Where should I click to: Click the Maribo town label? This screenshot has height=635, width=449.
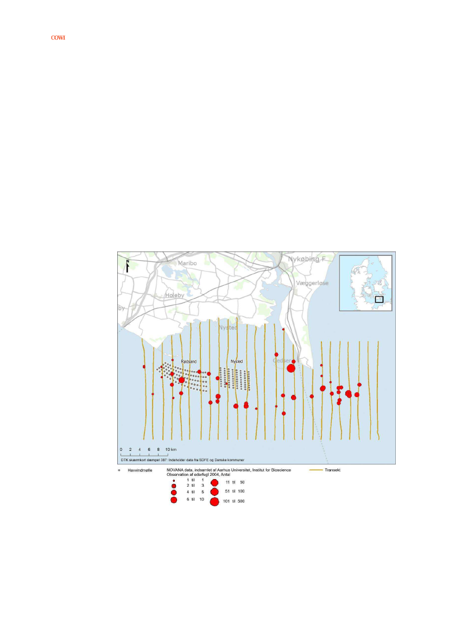tap(186, 263)
